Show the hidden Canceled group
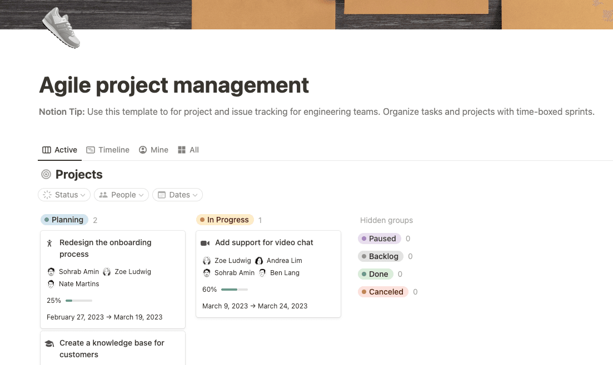The width and height of the screenshot is (613, 365). coord(383,291)
